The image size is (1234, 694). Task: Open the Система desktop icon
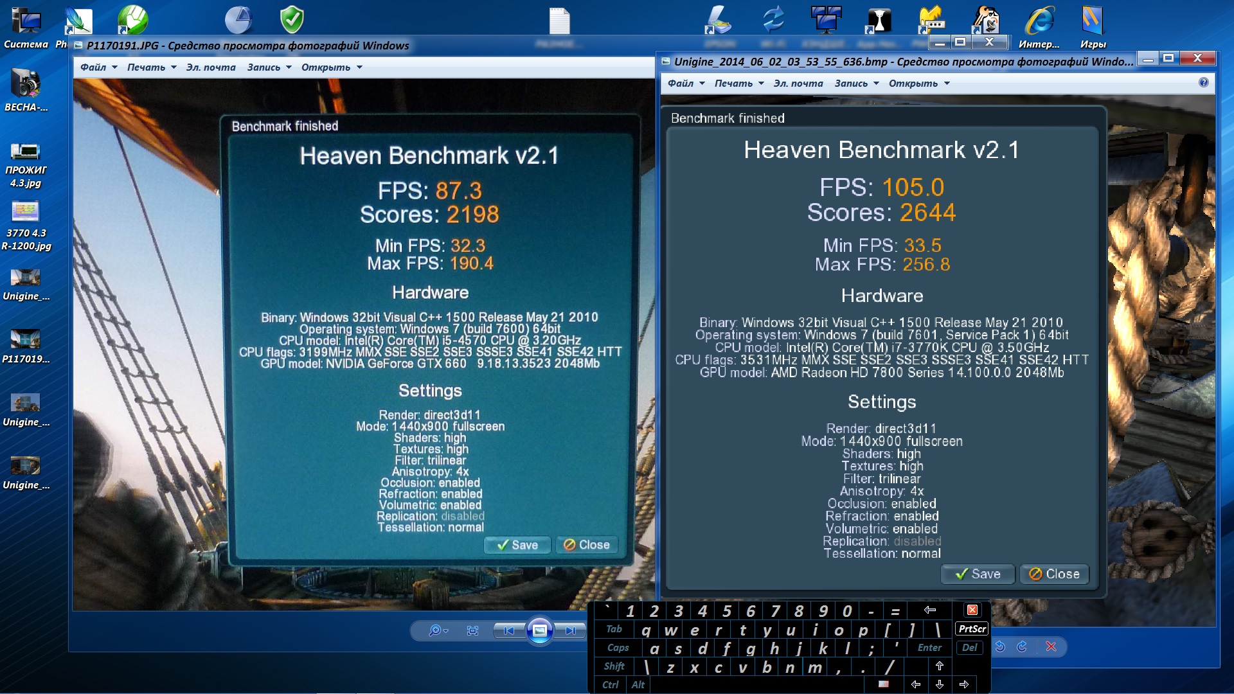click(x=26, y=28)
